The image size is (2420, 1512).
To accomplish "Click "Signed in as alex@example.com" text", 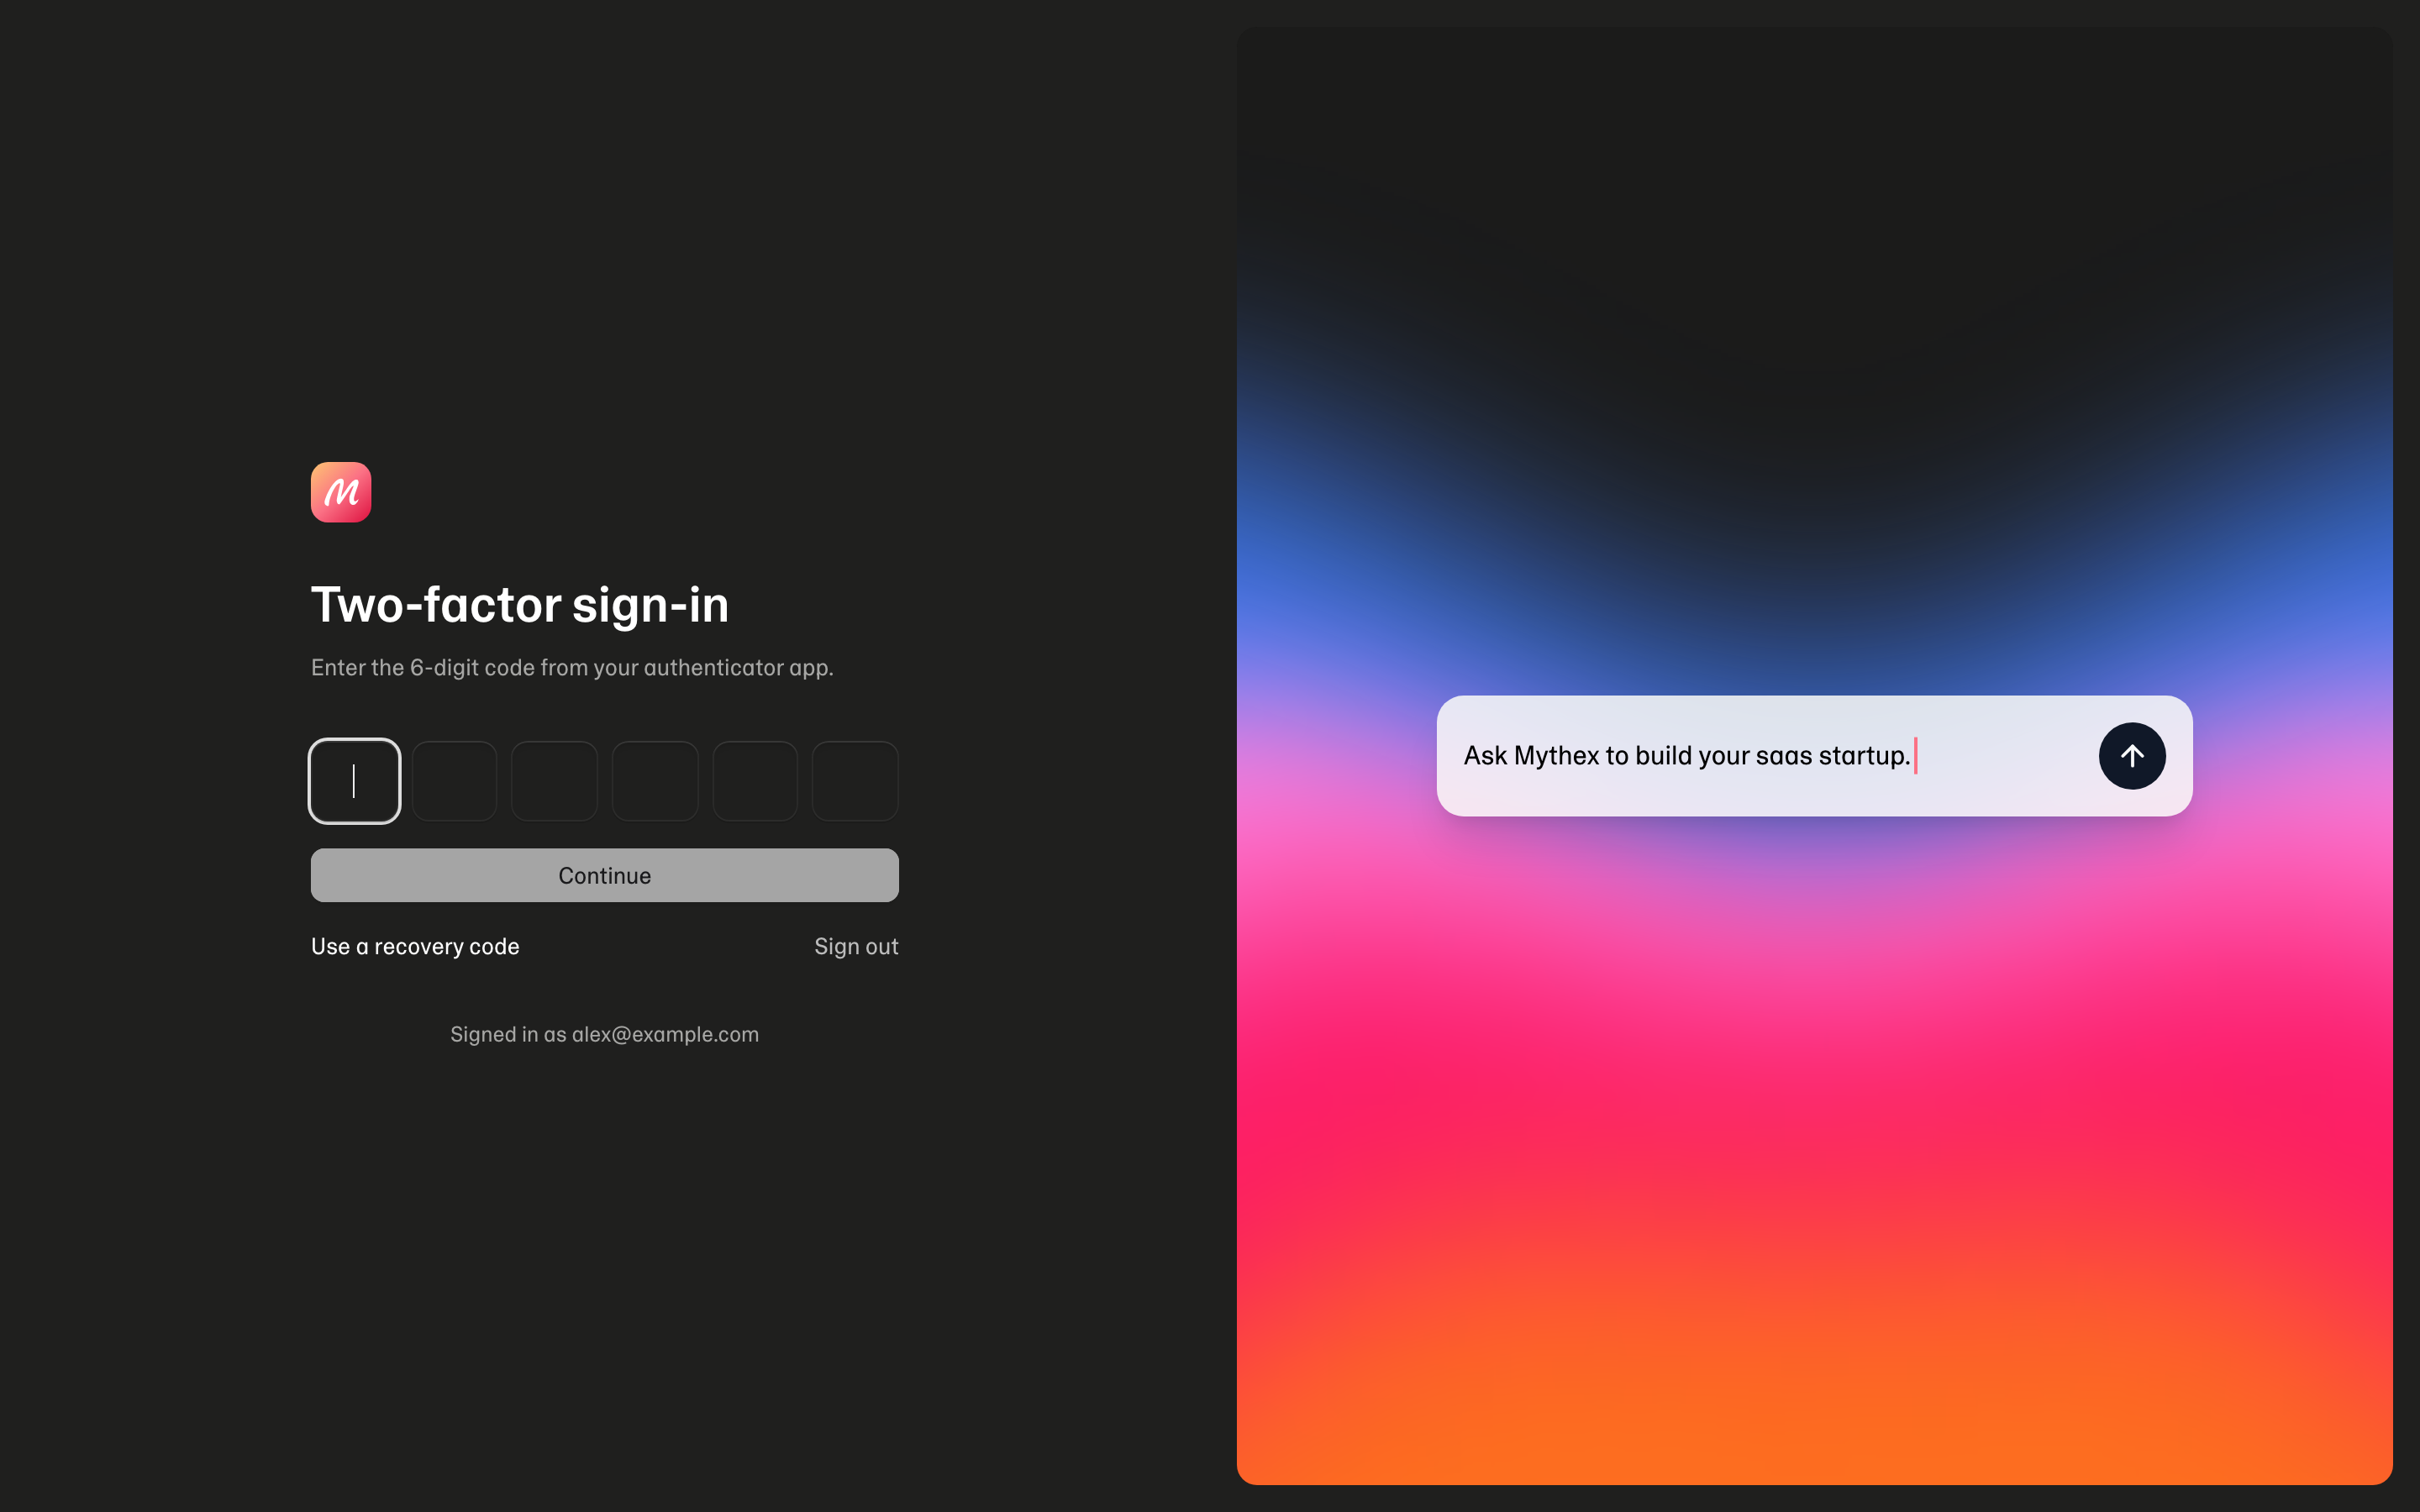I will pyautogui.click(x=605, y=1034).
